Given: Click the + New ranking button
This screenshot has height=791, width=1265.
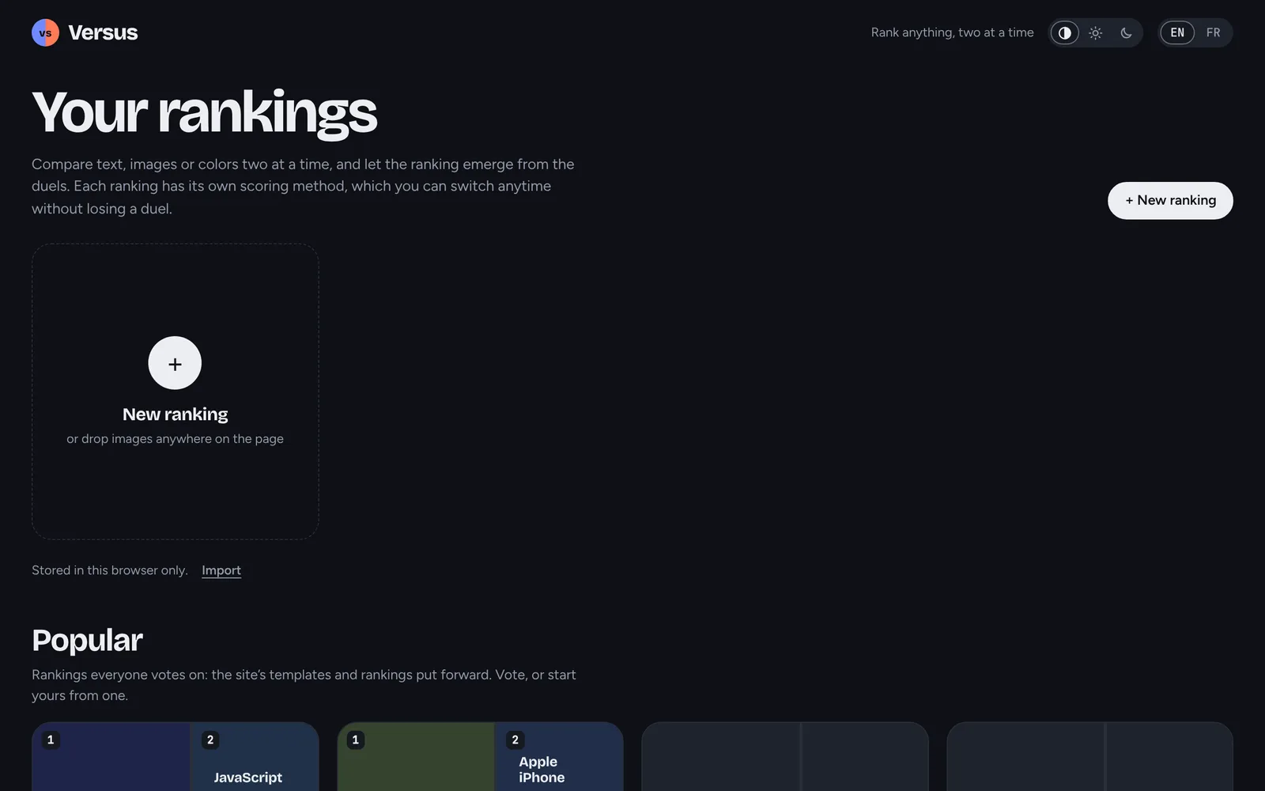Looking at the screenshot, I should (1170, 200).
